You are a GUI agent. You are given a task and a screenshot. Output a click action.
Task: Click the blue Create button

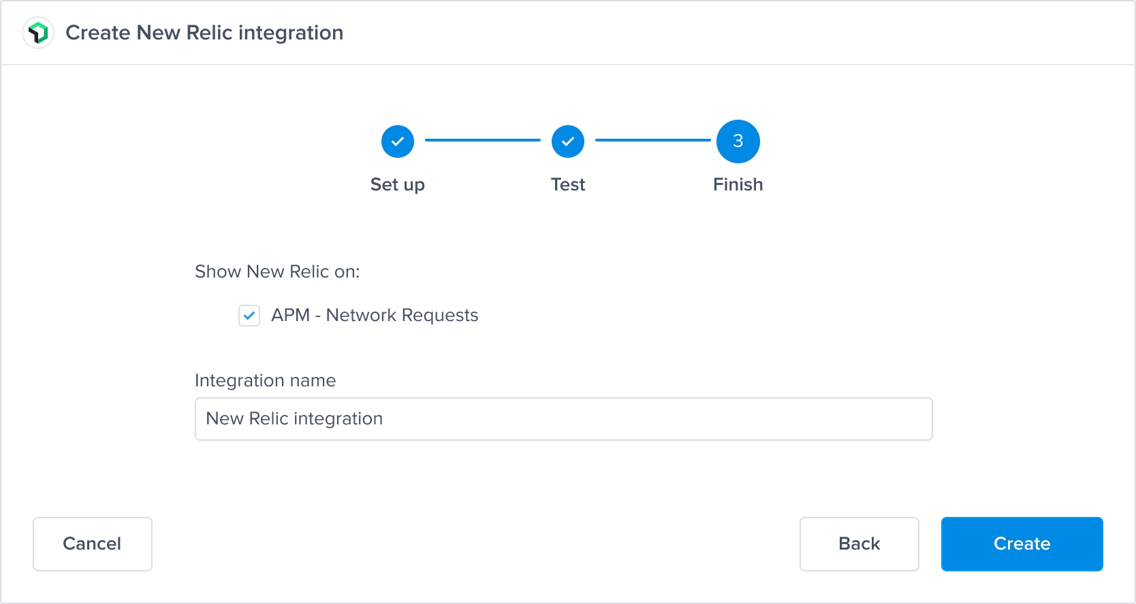point(1022,544)
